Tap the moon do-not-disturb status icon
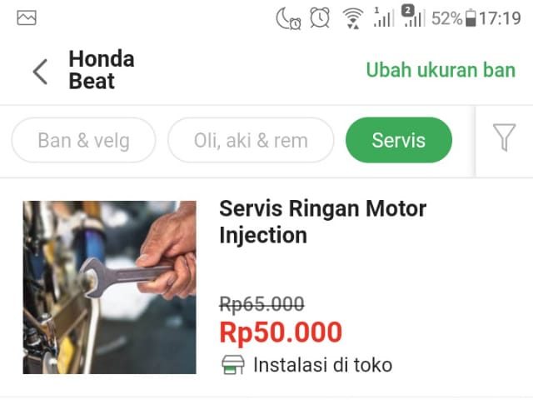Screen dimensions: 533x405 pos(288,18)
